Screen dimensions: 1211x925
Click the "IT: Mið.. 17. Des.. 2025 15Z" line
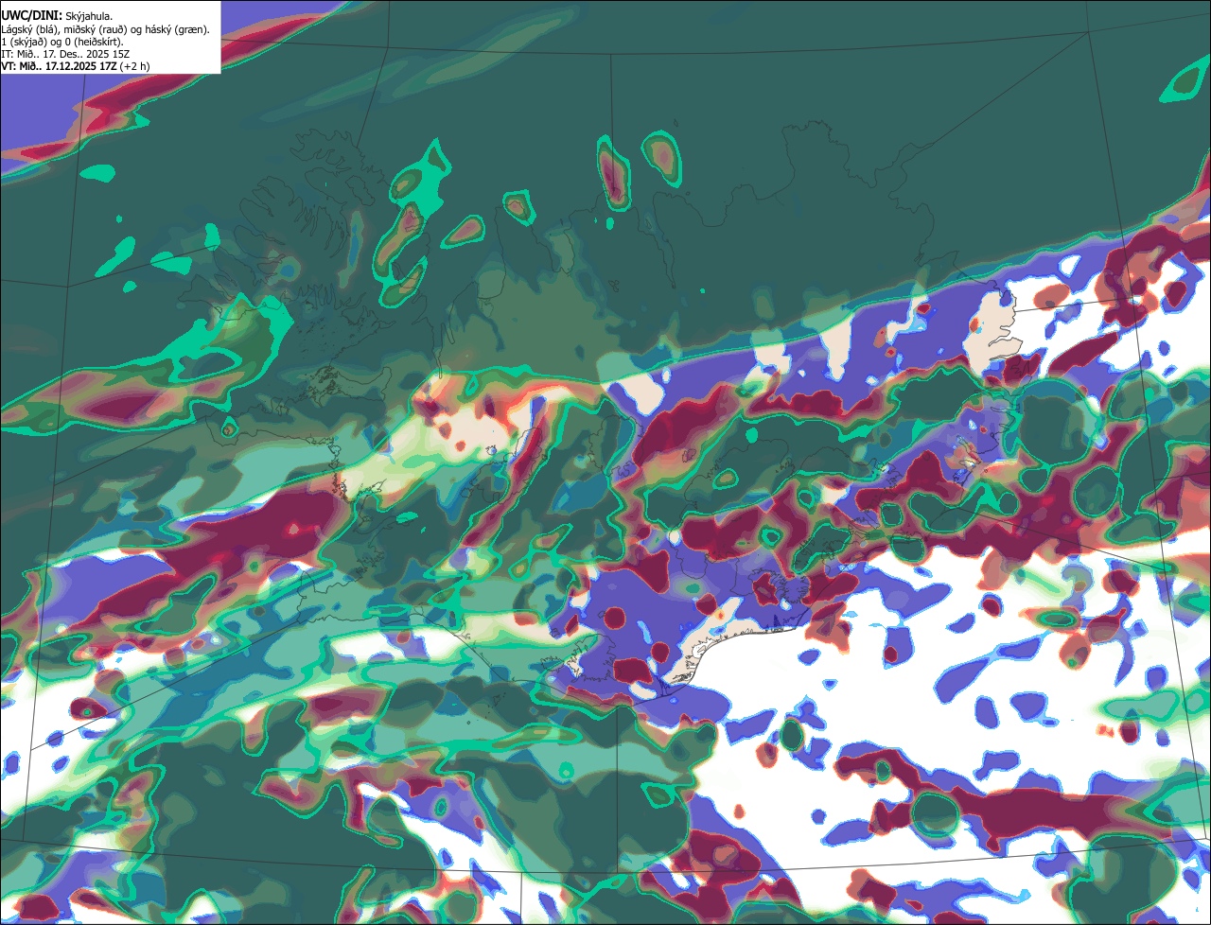tap(65, 54)
